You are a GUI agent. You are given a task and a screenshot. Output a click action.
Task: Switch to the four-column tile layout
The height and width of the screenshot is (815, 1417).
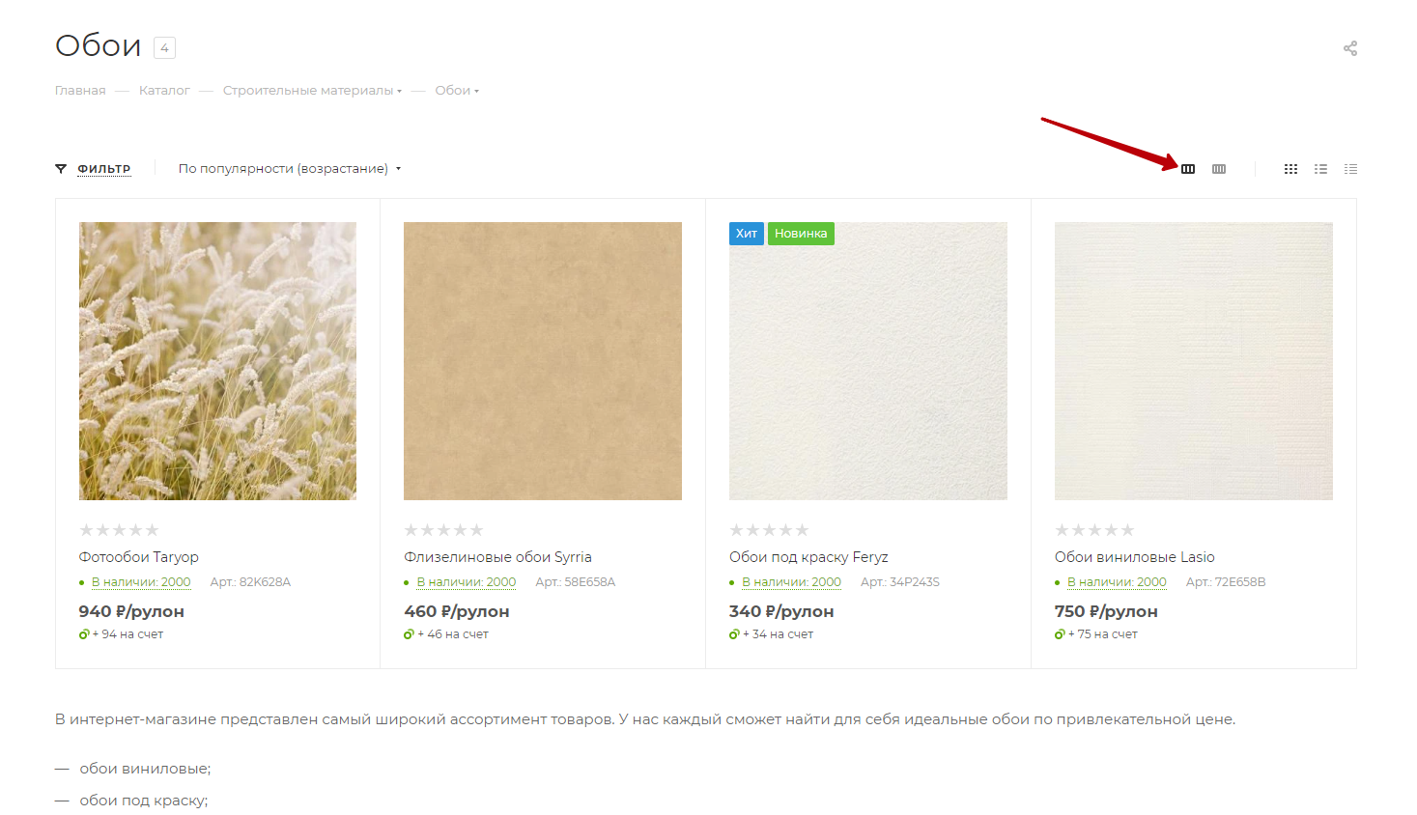1219,169
